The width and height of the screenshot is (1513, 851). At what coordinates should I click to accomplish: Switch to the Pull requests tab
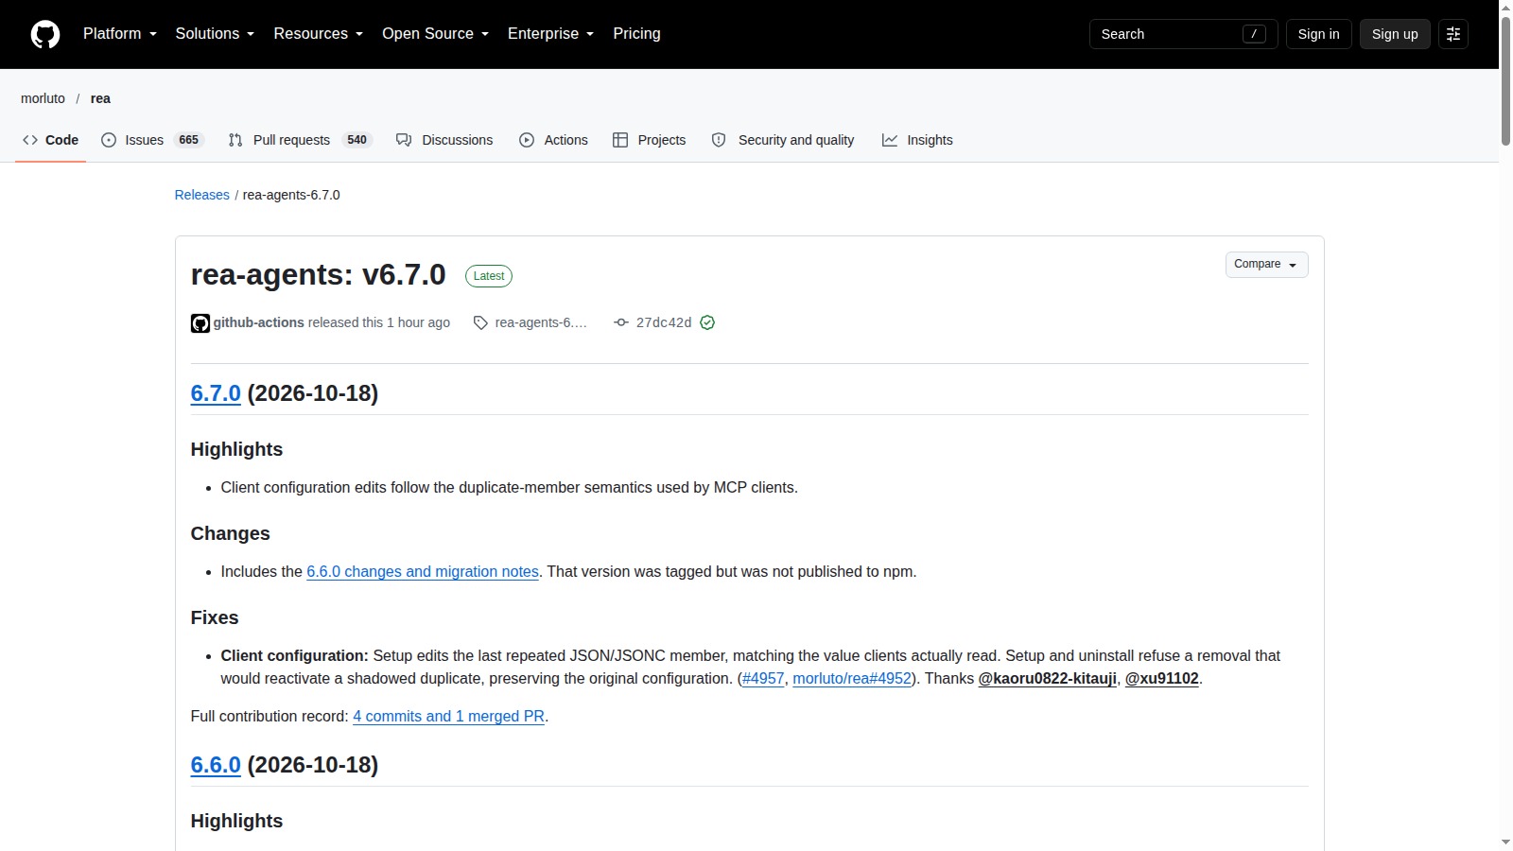click(301, 140)
